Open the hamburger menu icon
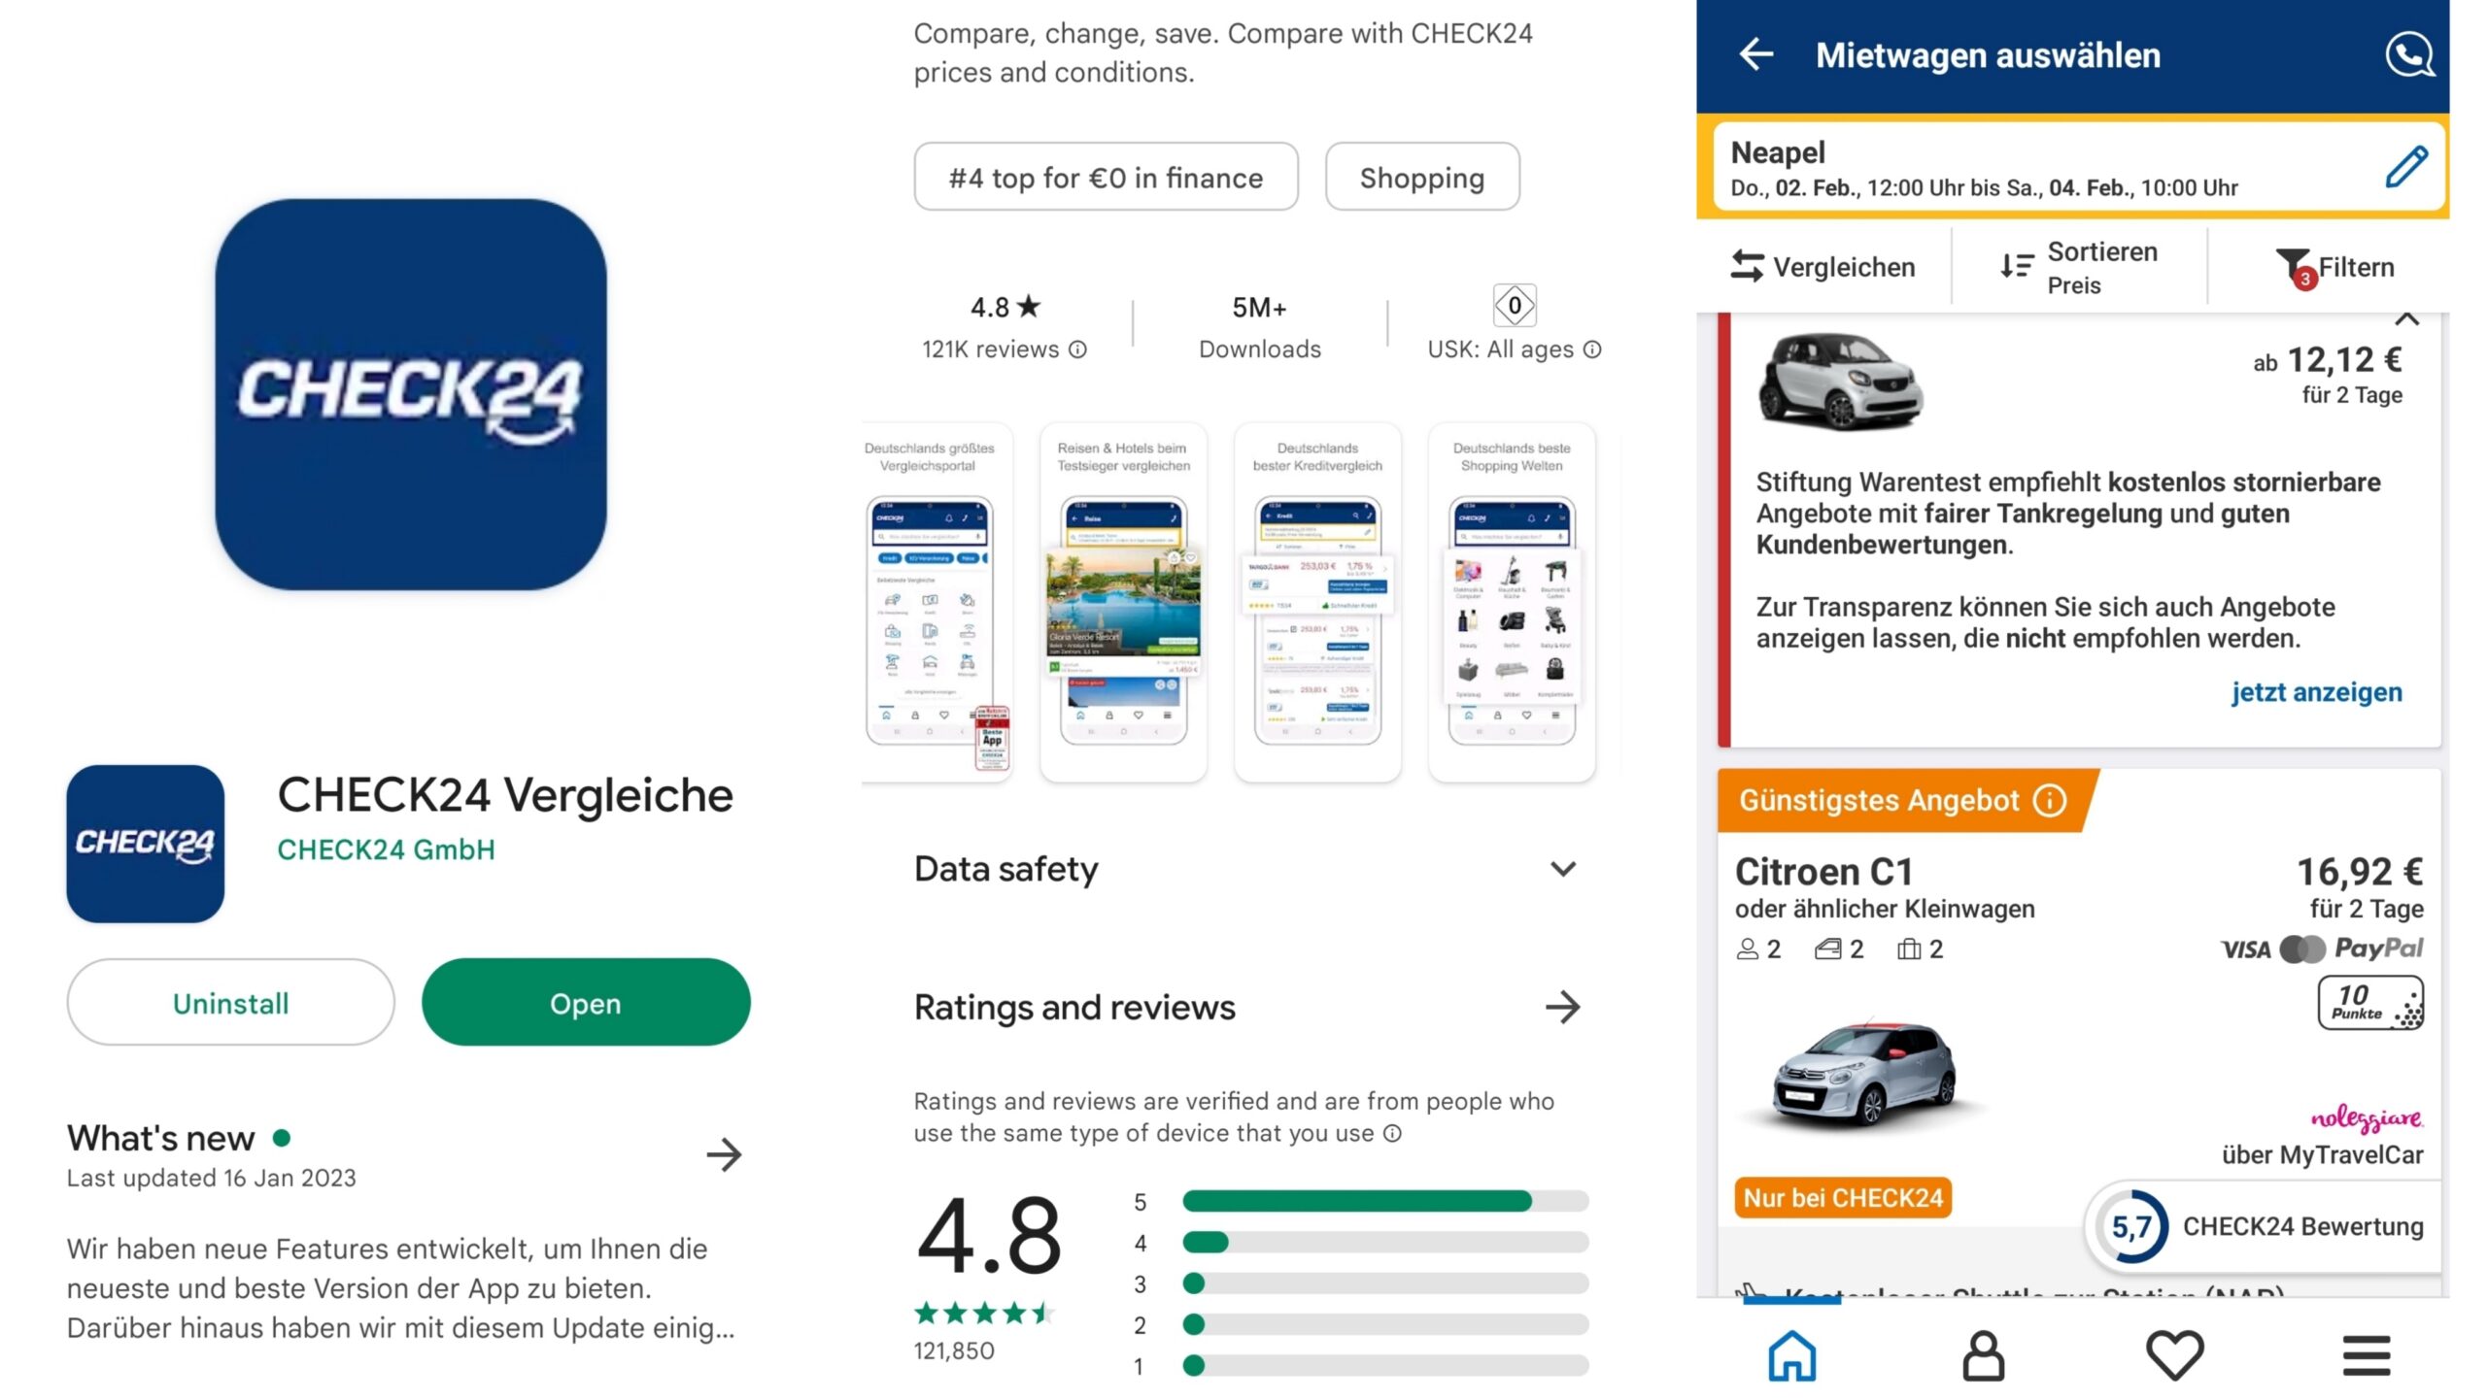The width and height of the screenshot is (2487, 1399). tap(2366, 1355)
